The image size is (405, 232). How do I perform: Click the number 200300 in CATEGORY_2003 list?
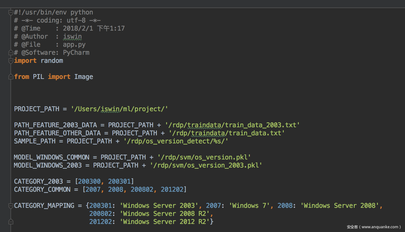pos(89,182)
